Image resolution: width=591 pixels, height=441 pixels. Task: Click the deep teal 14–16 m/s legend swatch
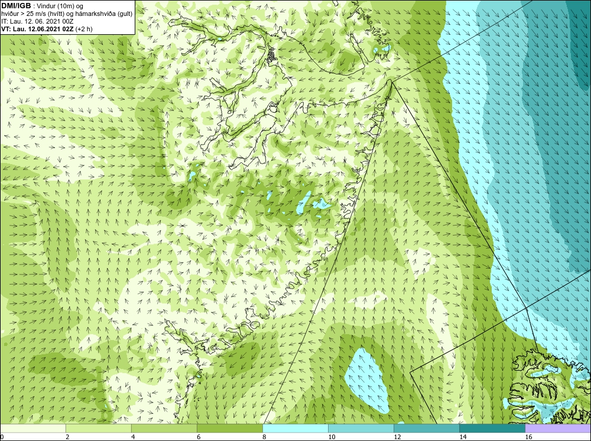click(492, 428)
